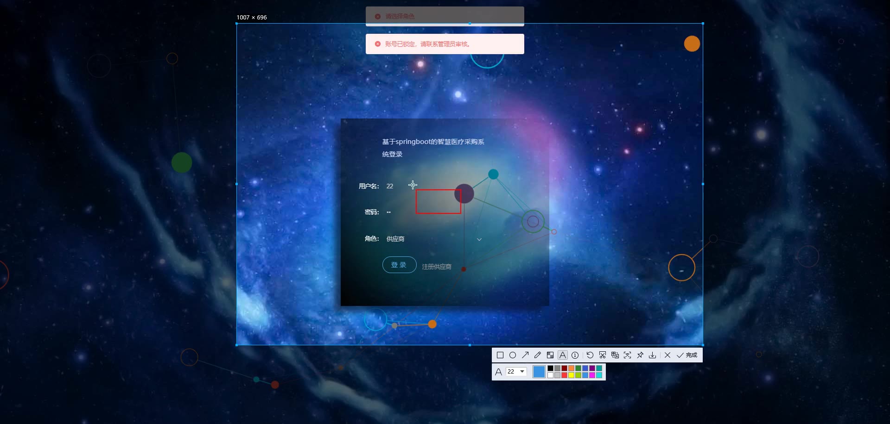Pick the dark green color swatch
The image size is (890, 424).
pyautogui.click(x=578, y=368)
